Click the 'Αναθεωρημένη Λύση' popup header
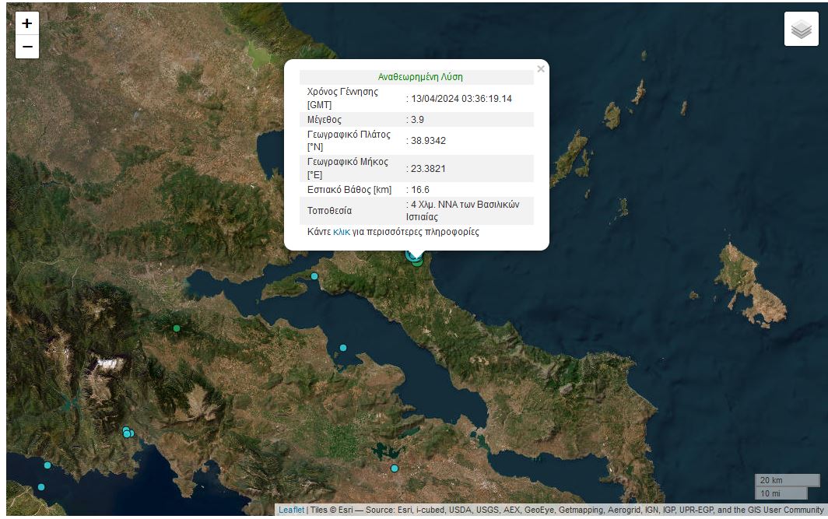828x519 pixels. (420, 77)
